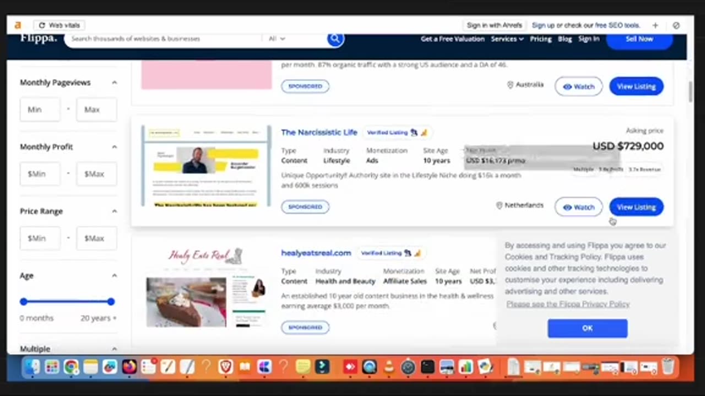Click the Age slider minimum handle
705x396 pixels.
pyautogui.click(x=23, y=301)
